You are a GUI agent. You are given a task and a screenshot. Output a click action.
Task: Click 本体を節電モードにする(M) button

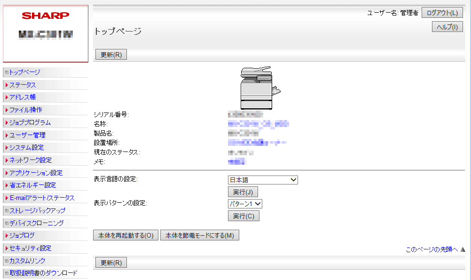[199, 235]
